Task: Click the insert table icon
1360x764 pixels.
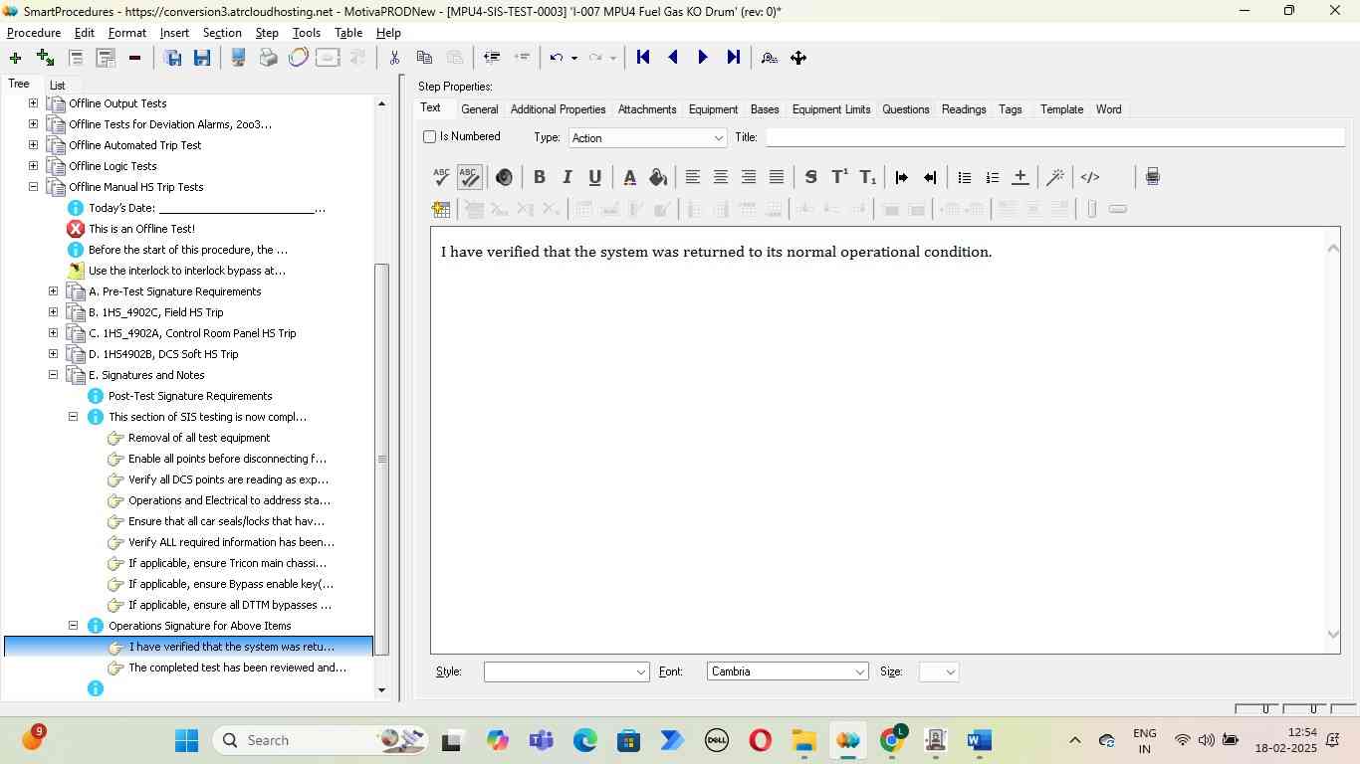Action: [x=441, y=209]
